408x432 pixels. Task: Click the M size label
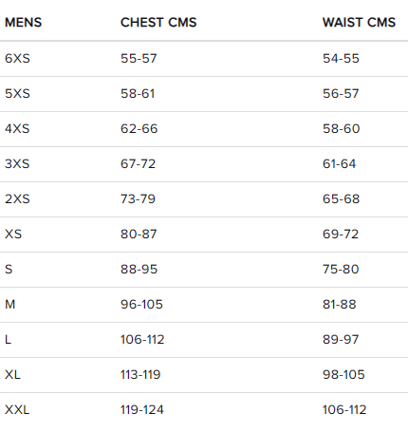click(10, 305)
